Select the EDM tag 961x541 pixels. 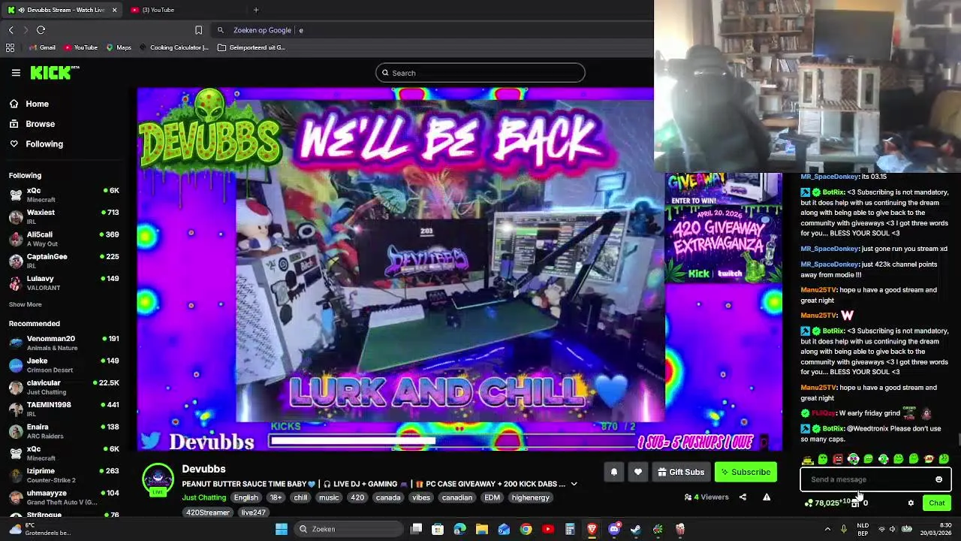tap(492, 497)
